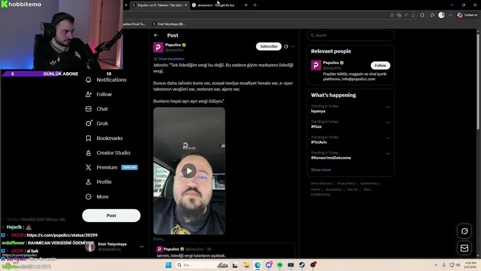Screen dimensions: 481x271
Task: Add page to favorites with star icon
Action: [x=413, y=15]
